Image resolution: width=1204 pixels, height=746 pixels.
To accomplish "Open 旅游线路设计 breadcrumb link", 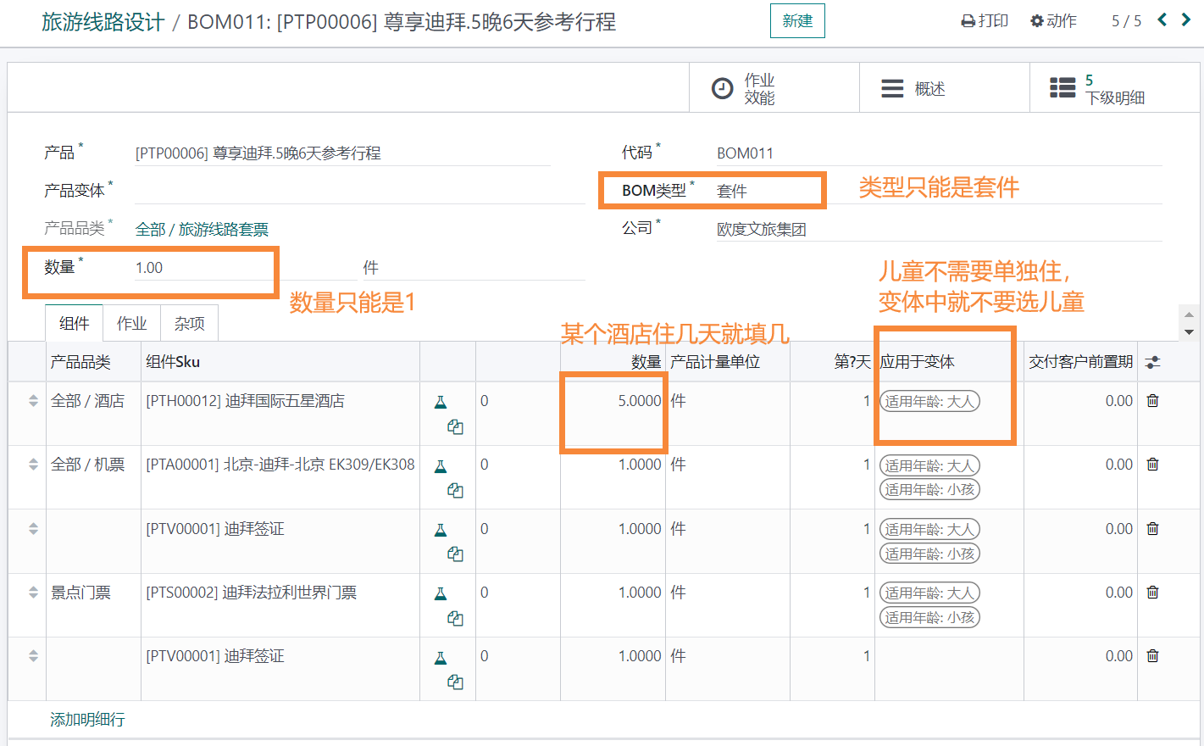I will [103, 22].
